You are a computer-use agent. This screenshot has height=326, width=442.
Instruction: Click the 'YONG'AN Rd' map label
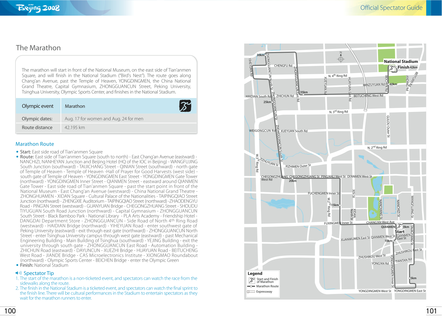380,264
